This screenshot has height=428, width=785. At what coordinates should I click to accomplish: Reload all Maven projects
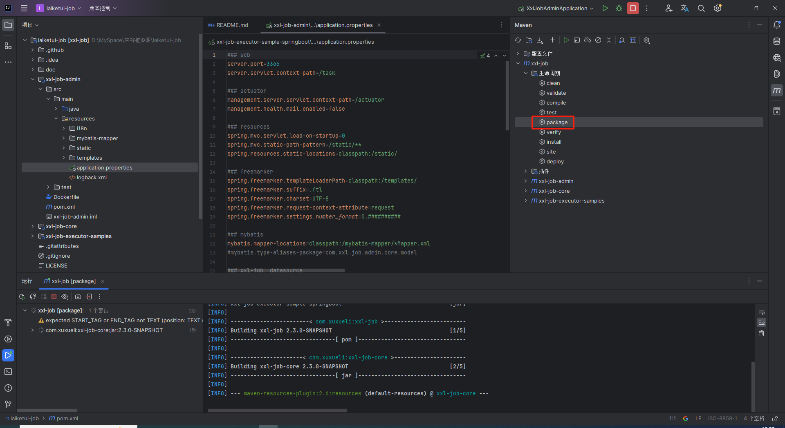pyautogui.click(x=518, y=40)
